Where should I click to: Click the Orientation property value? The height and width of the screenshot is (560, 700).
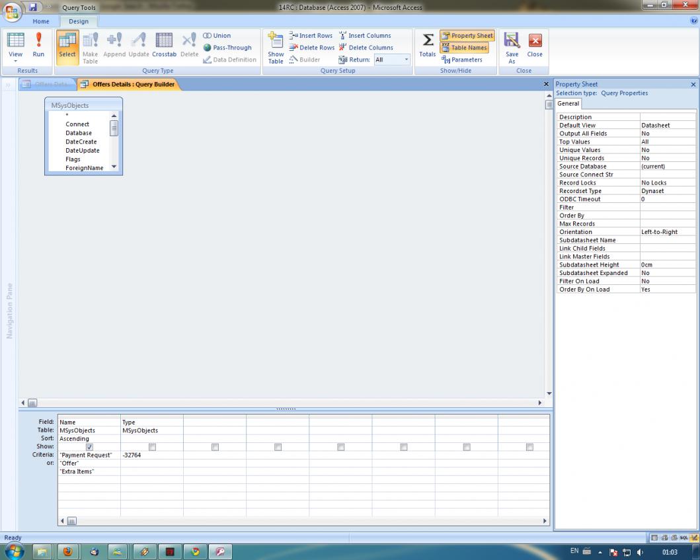668,232
